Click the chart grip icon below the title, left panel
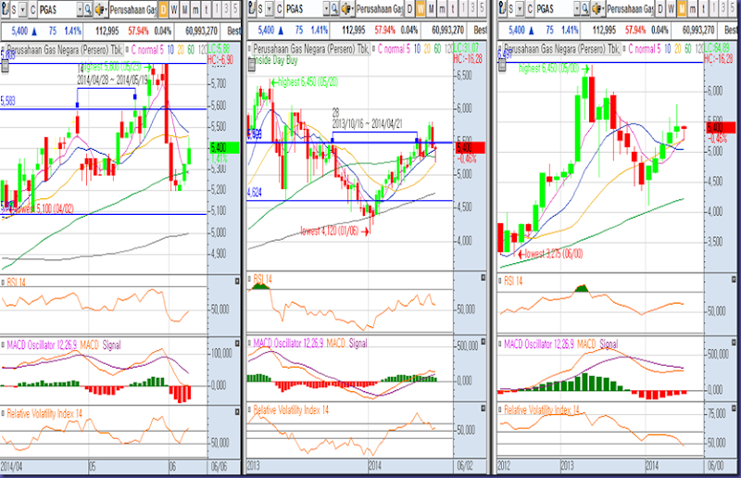Viewport: 741px width, 478px height. [5, 67]
